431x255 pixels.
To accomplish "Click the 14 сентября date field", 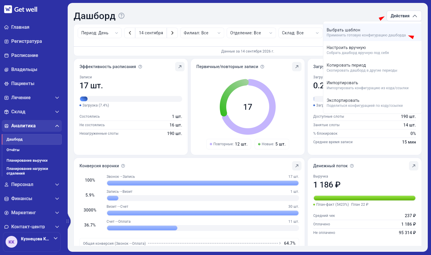I will tap(151, 33).
